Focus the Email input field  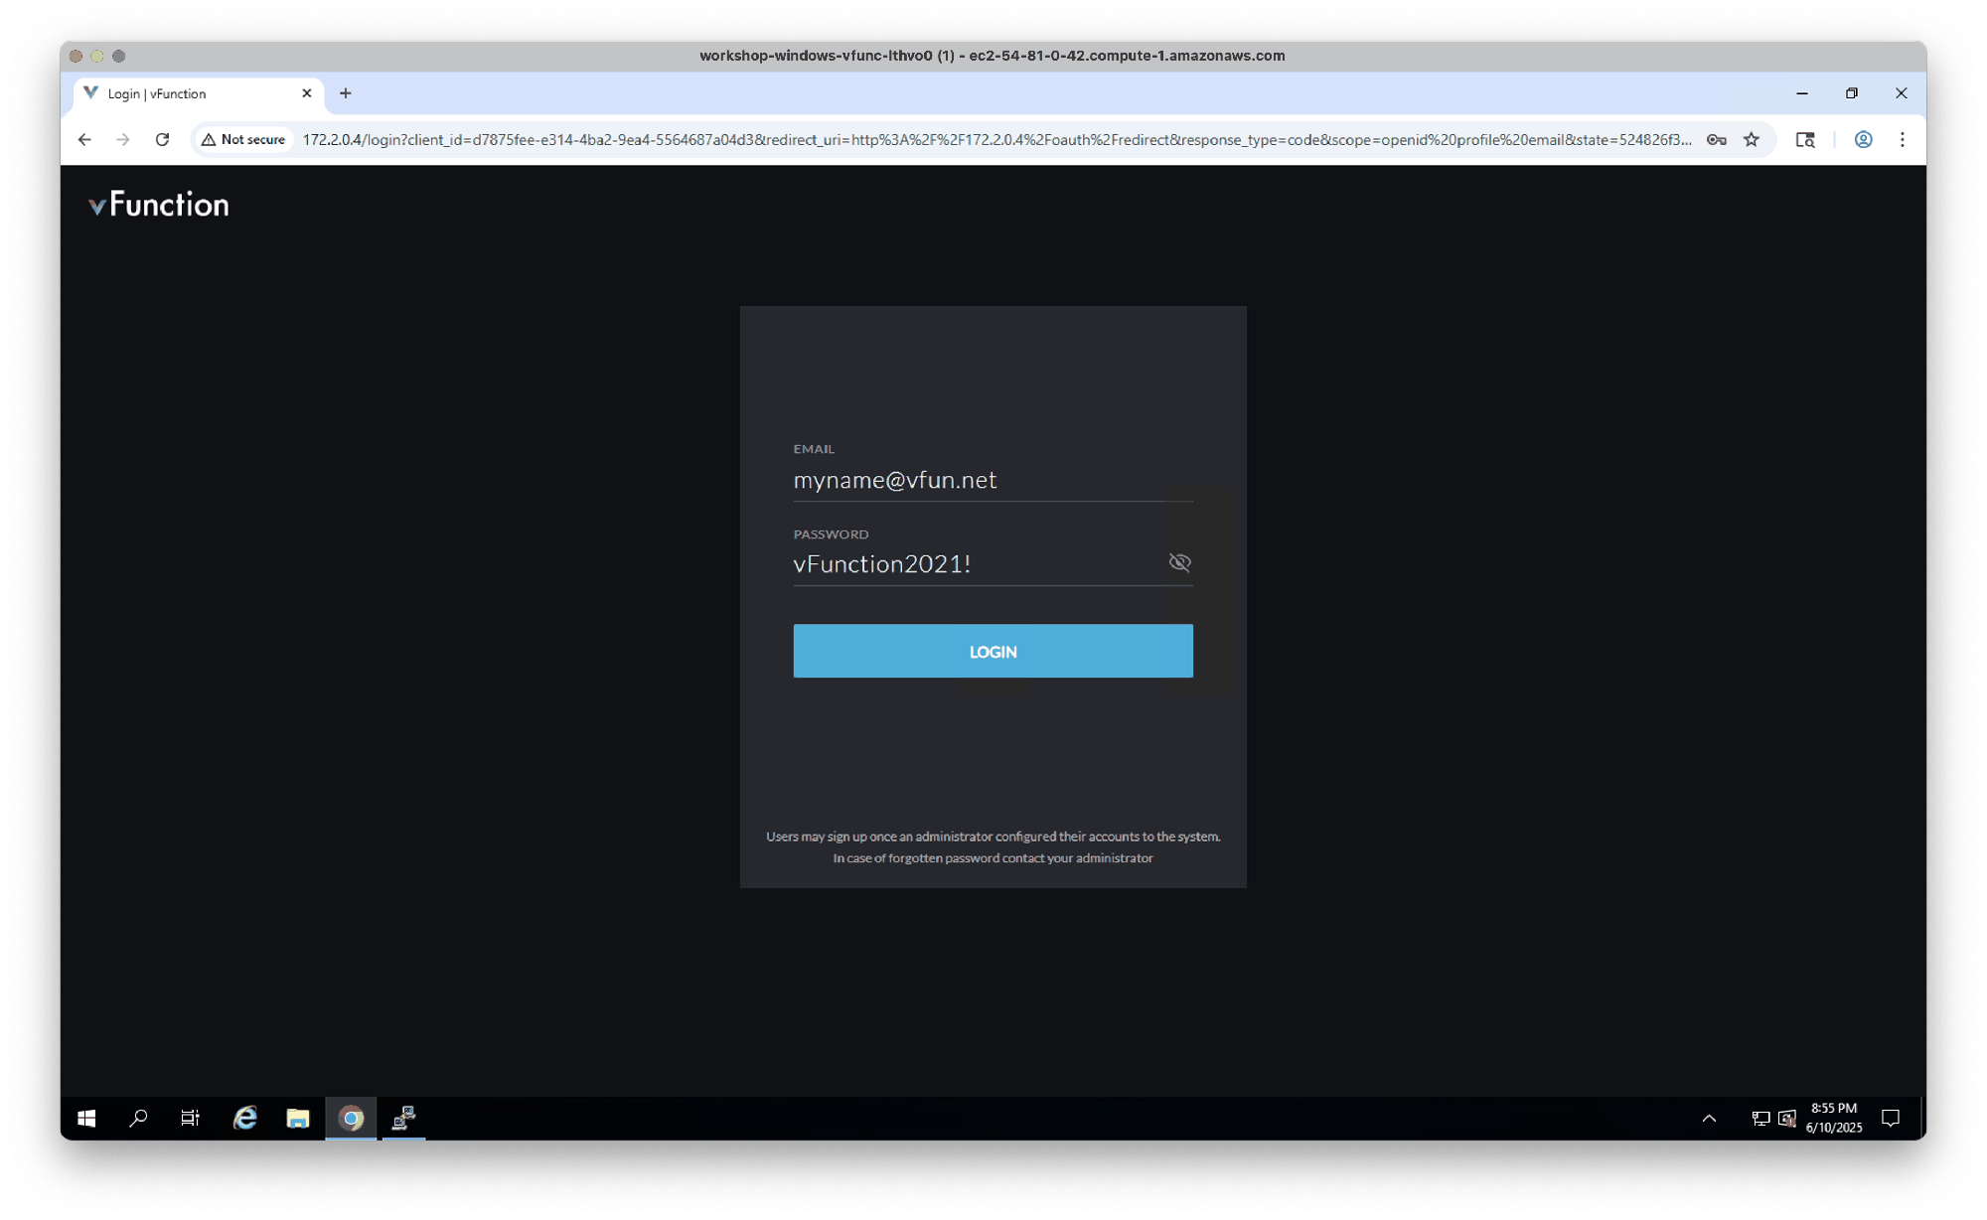[x=993, y=480]
